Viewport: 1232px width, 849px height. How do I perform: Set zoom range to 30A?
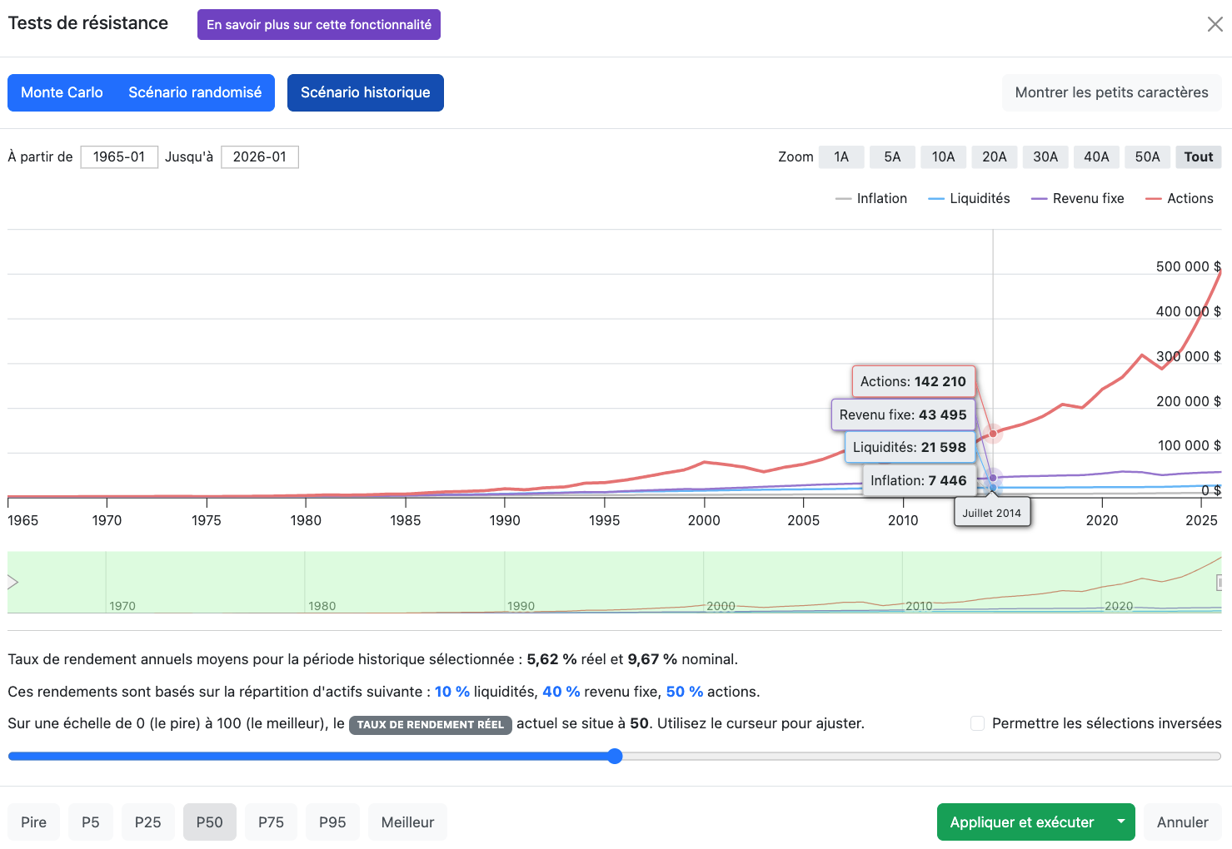pos(1045,156)
